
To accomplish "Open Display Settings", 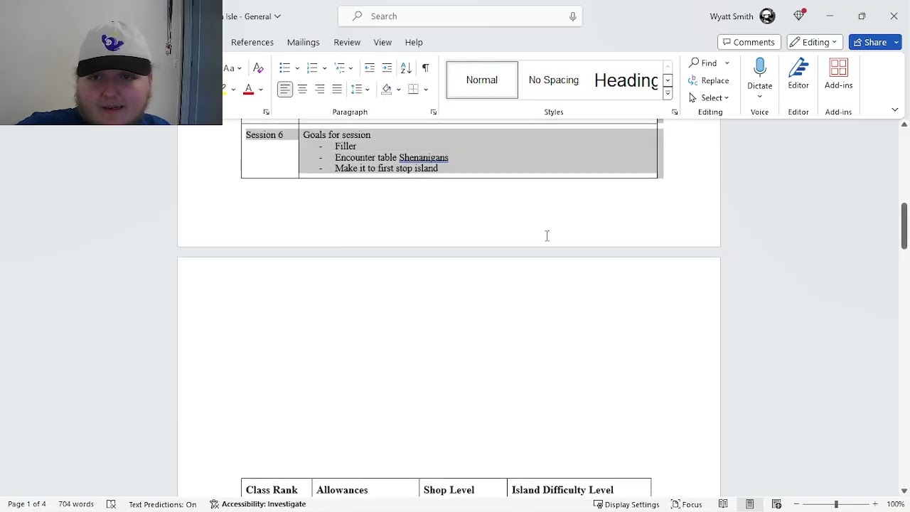I will pos(626,504).
